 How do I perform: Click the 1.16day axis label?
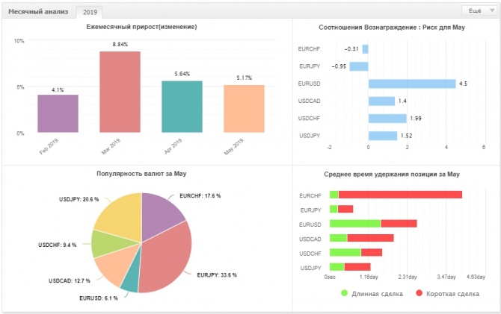[369, 277]
